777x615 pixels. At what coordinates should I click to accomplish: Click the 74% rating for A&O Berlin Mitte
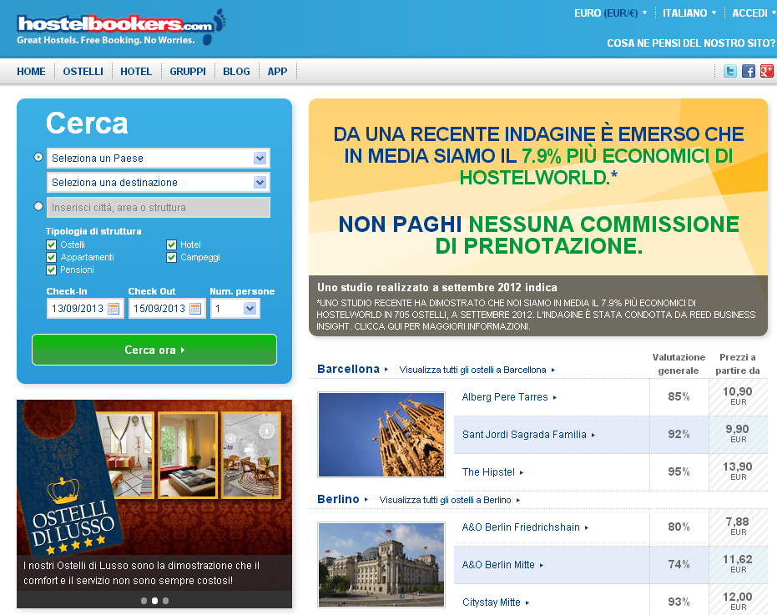coord(679,564)
